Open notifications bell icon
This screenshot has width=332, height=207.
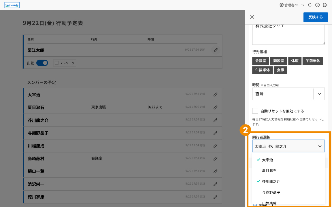click(x=310, y=5)
